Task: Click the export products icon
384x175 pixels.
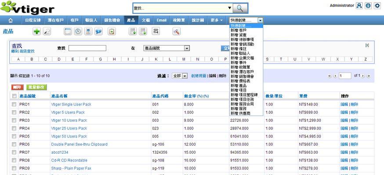Action: 143,31
